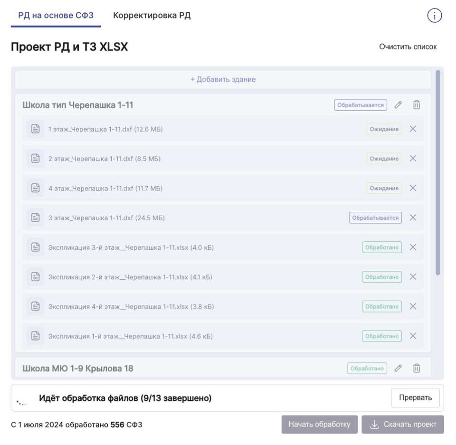Click Очистить список link

(408, 47)
